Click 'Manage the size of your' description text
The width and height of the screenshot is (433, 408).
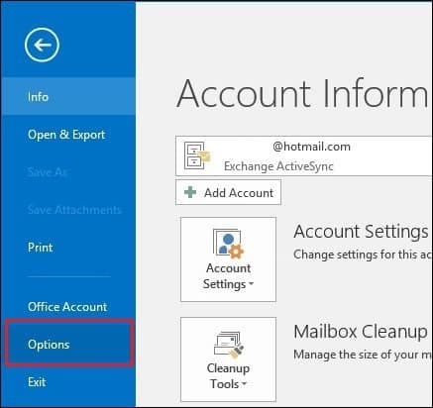(x=363, y=355)
